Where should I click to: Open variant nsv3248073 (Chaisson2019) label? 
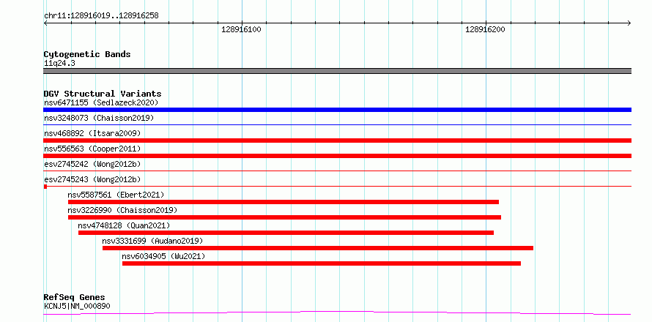(x=99, y=118)
